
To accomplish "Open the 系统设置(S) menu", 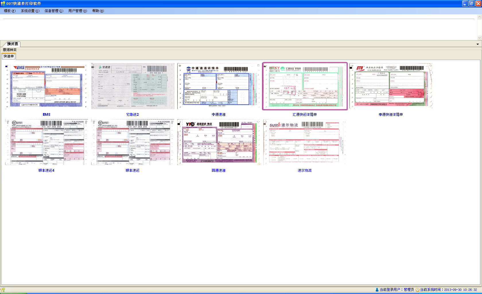I will 30,11.
